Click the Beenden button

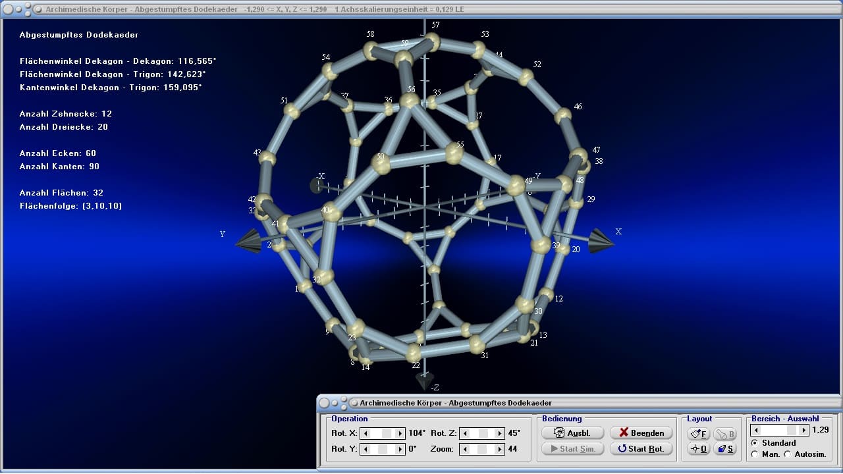[641, 433]
